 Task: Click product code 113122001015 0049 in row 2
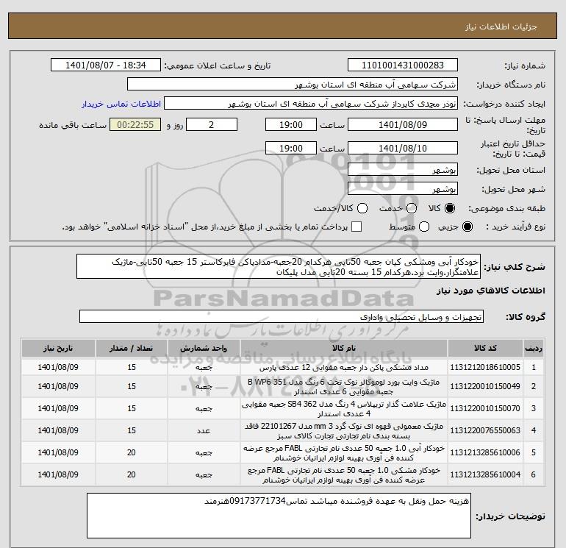[x=485, y=386]
